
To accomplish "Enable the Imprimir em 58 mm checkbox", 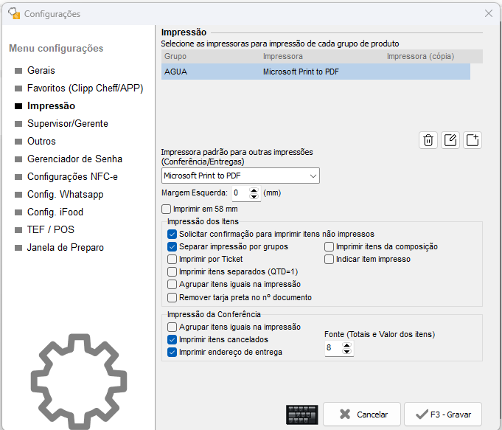I will pos(166,209).
